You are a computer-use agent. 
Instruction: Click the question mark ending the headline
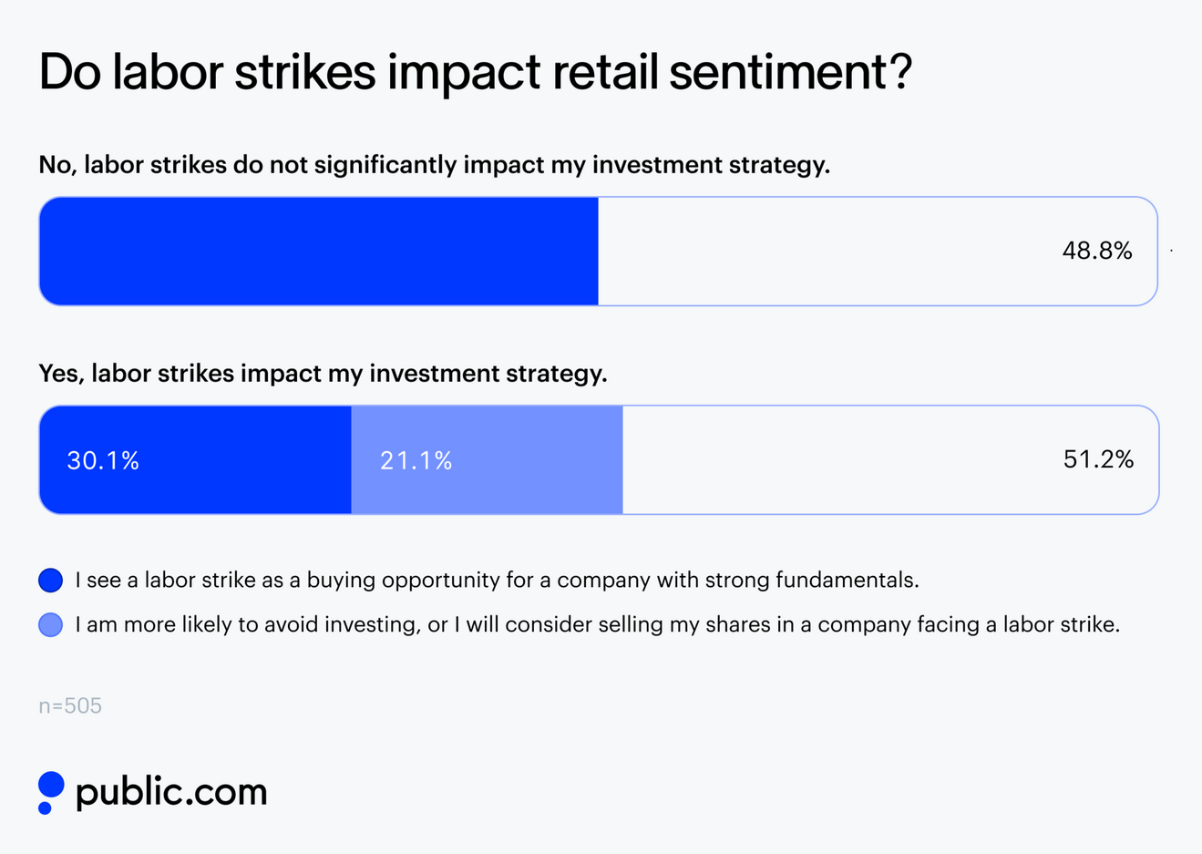click(900, 71)
